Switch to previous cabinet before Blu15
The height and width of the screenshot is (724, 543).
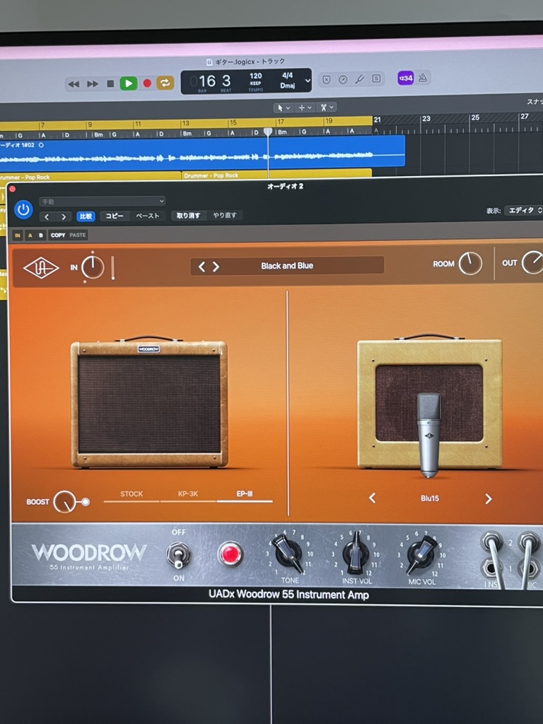coord(372,498)
